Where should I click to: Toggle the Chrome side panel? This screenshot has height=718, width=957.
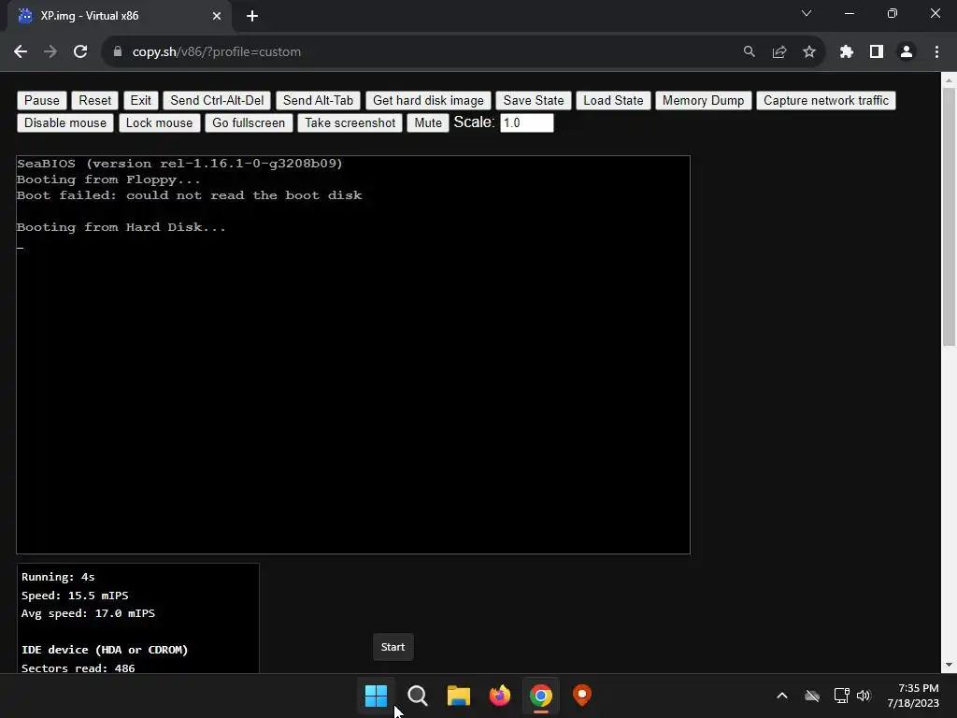click(x=877, y=52)
